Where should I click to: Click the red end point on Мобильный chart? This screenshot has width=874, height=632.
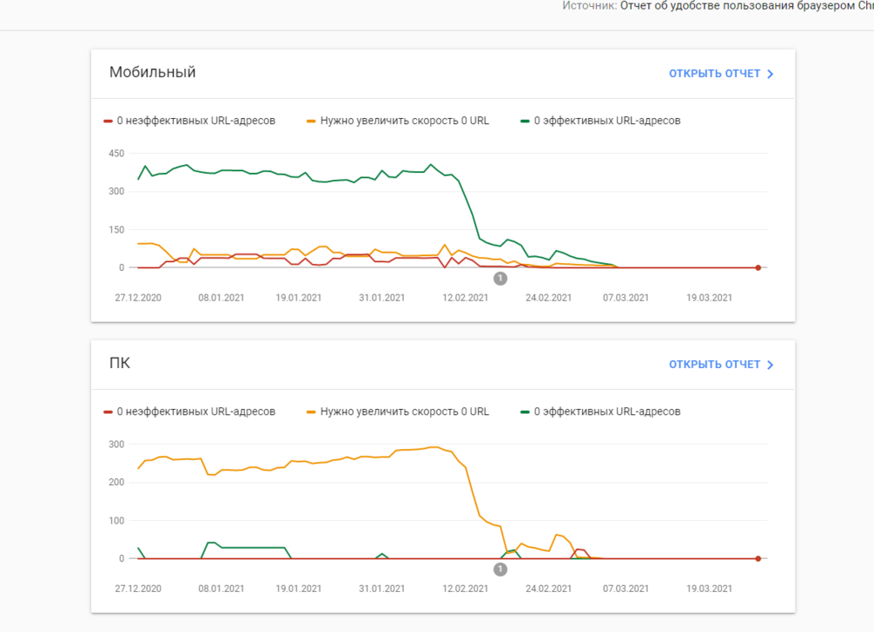coord(758,267)
